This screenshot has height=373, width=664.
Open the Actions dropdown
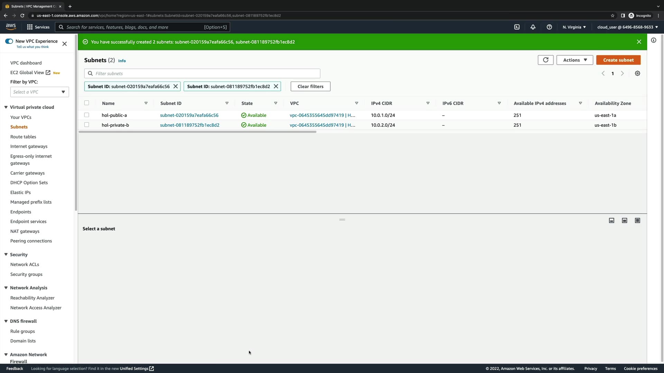pos(574,60)
